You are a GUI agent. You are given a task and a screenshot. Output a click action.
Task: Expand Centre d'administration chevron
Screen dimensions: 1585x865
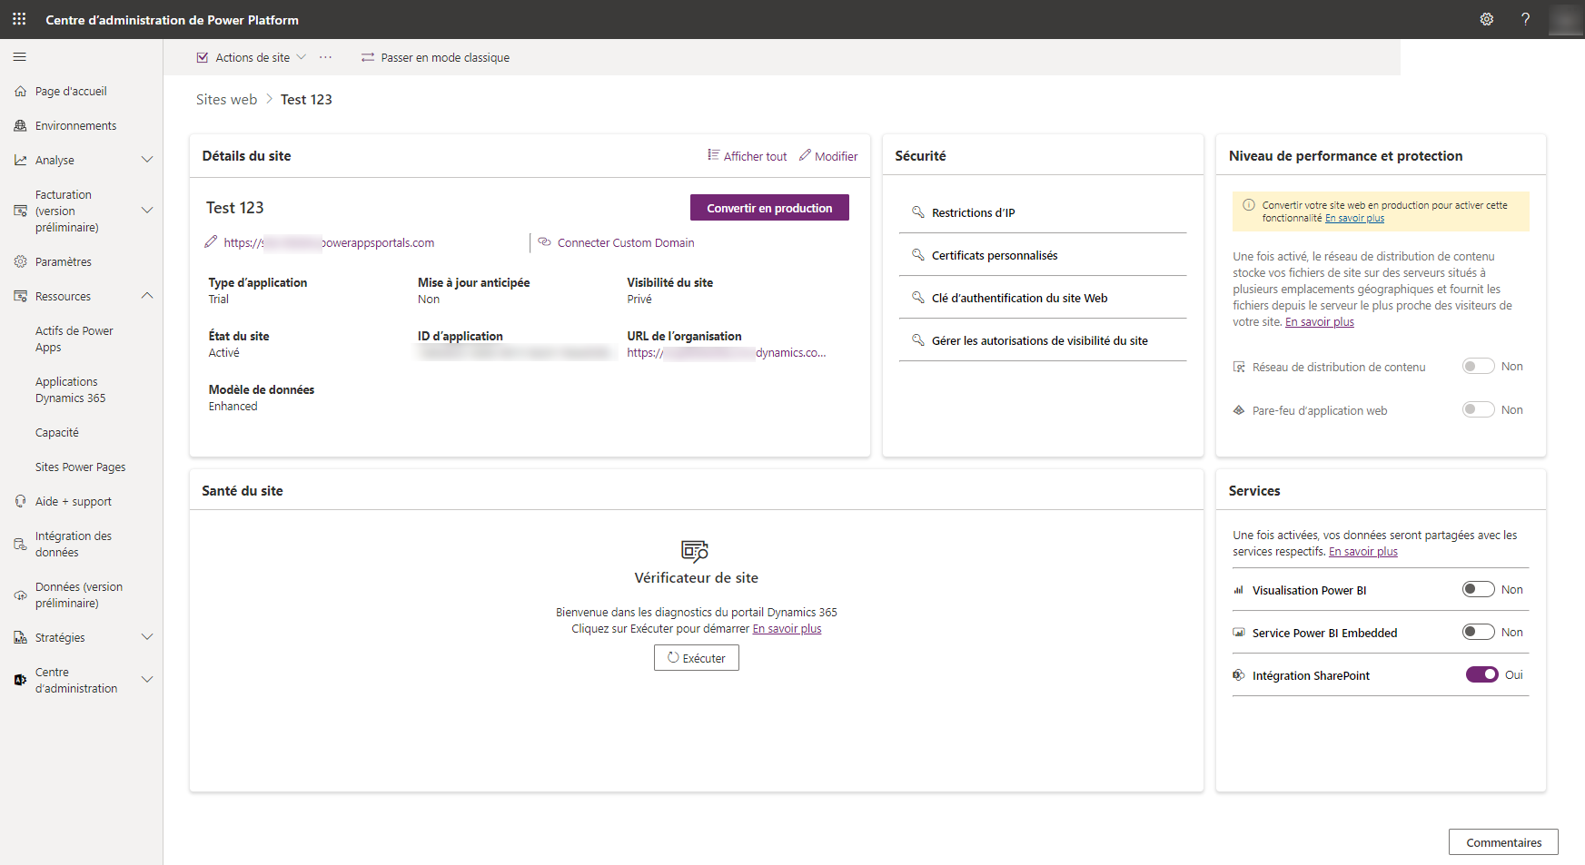[x=147, y=680]
